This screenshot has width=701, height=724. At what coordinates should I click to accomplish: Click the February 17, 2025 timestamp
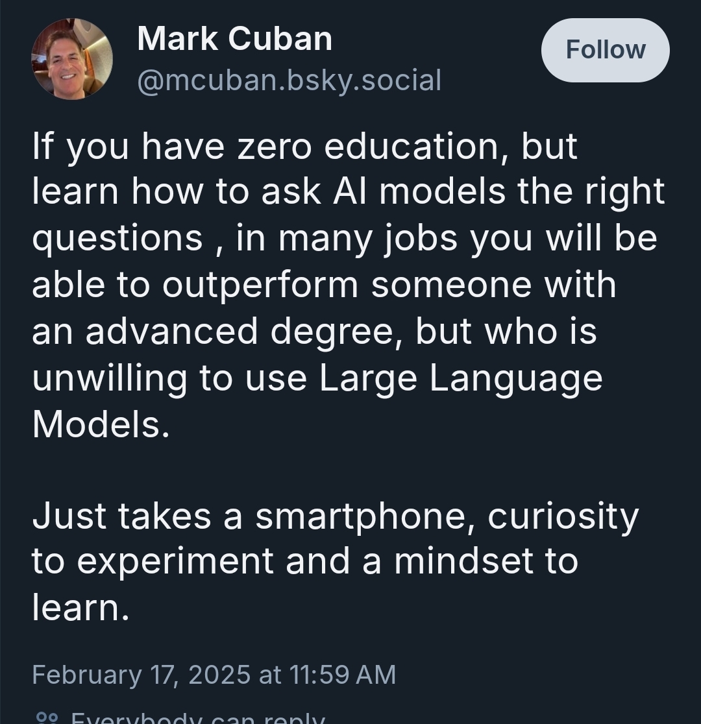pyautogui.click(x=214, y=675)
